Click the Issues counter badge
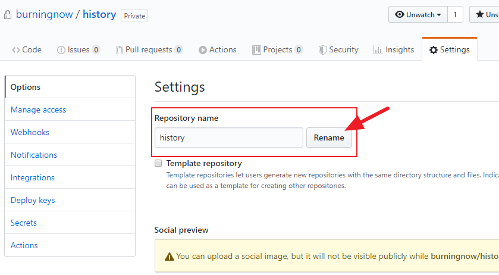The image size is (499, 275). (x=96, y=50)
